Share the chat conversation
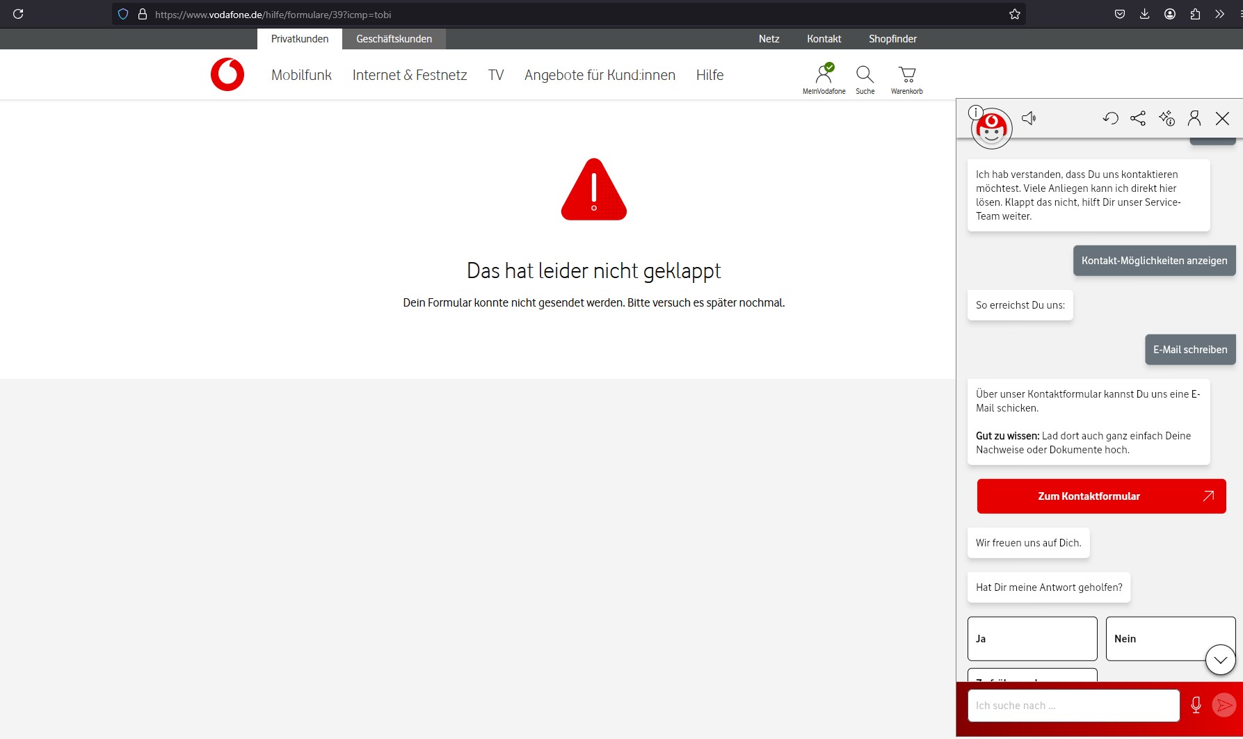 click(1138, 118)
